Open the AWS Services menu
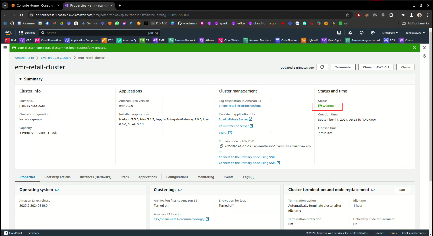Image resolution: width=433 pixels, height=236 pixels. [27, 33]
